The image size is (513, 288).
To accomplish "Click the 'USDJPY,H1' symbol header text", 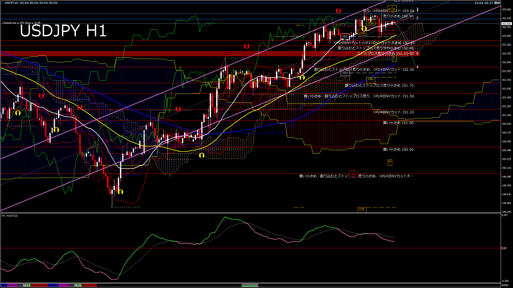I will (x=11, y=3).
